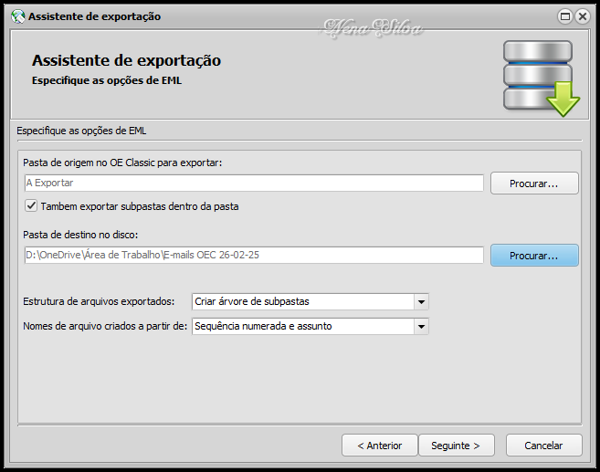Go back with the Anterior button
The height and width of the screenshot is (472, 600).
point(379,446)
